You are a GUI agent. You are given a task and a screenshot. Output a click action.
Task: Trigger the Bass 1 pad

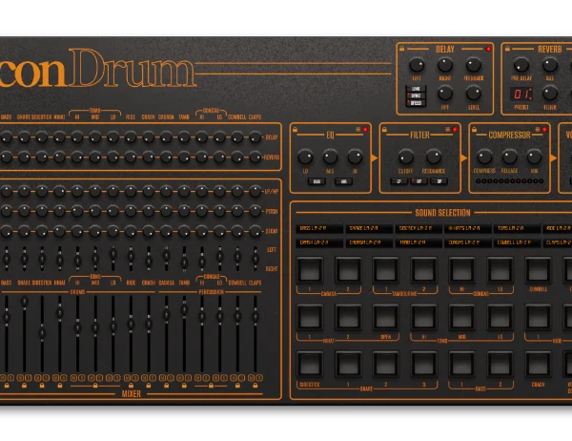(x=461, y=365)
